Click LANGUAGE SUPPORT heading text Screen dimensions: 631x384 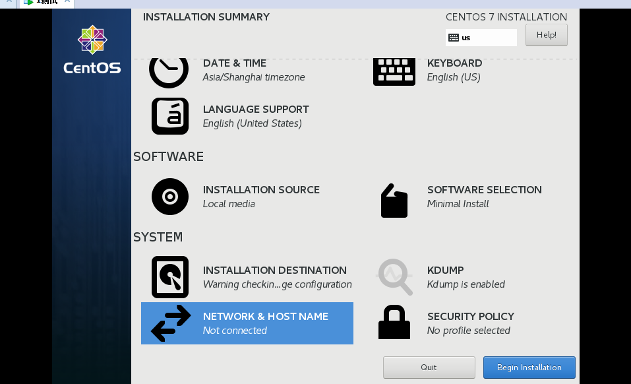coord(256,110)
